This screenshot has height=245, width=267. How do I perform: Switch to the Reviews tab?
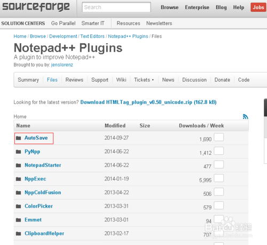[74, 80]
